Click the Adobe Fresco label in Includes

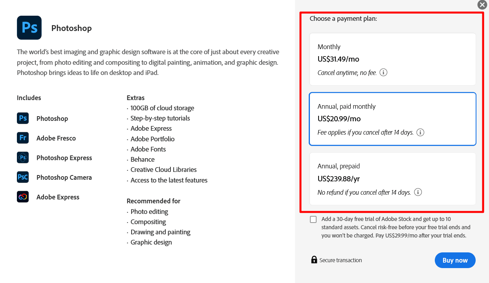click(56, 138)
